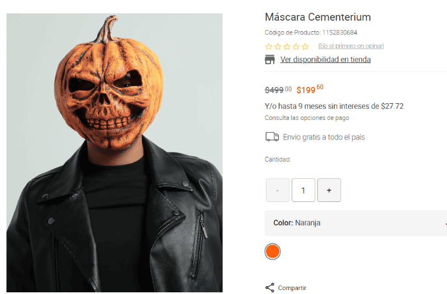Open Ver disponibilidad en tienda link
Viewport: 447px width, 294px height.
(x=325, y=60)
